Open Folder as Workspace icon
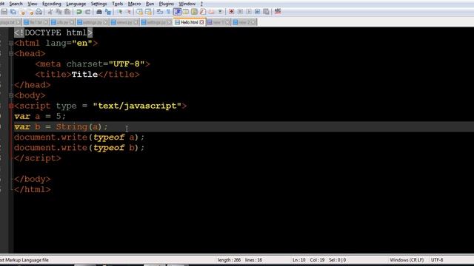474x266 pixels. coord(211,12)
